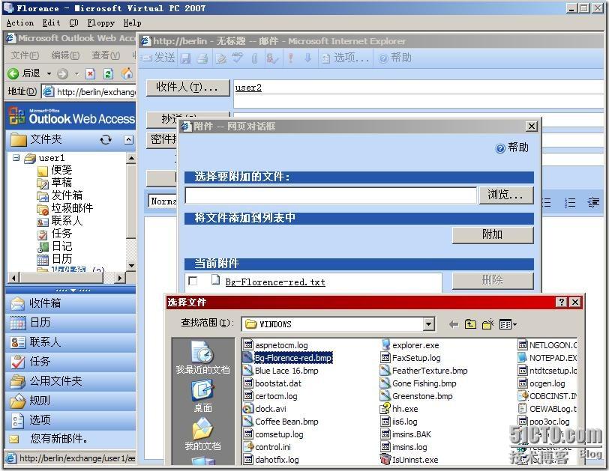The width and height of the screenshot is (609, 471).
Task: Select file Coffee Bean.bmp
Action: point(280,422)
